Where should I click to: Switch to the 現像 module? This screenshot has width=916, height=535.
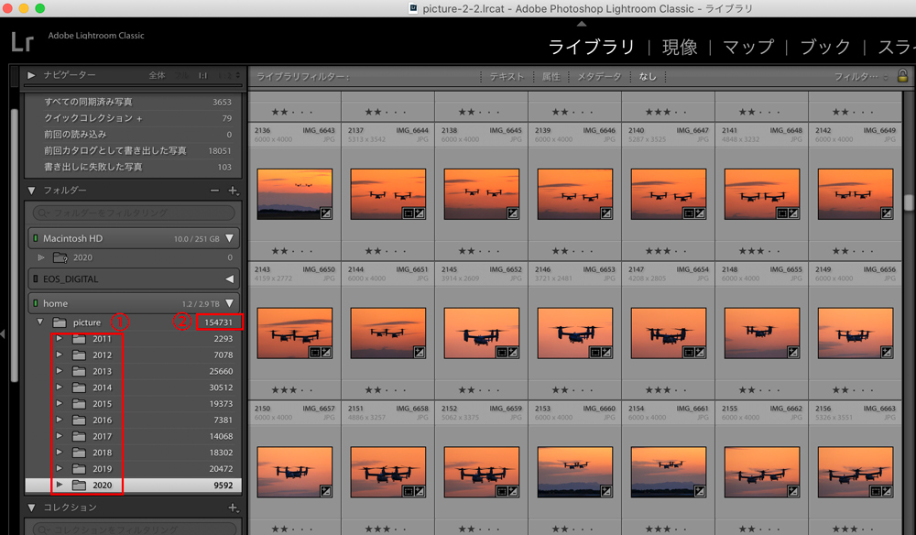(x=679, y=45)
